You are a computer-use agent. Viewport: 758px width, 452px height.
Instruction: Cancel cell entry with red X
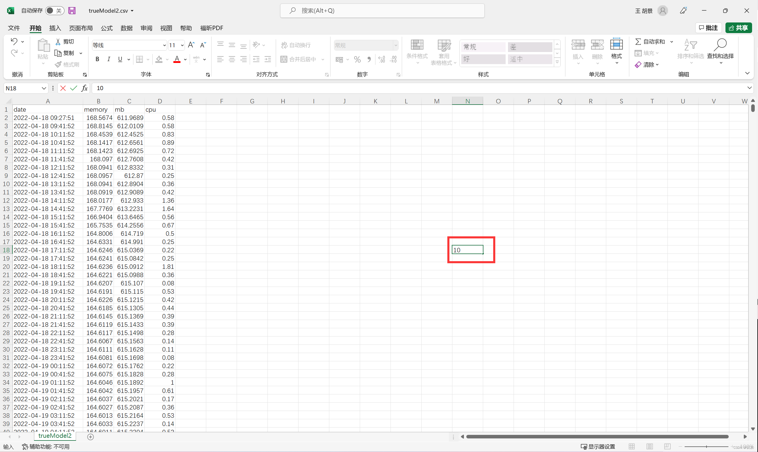tap(63, 88)
